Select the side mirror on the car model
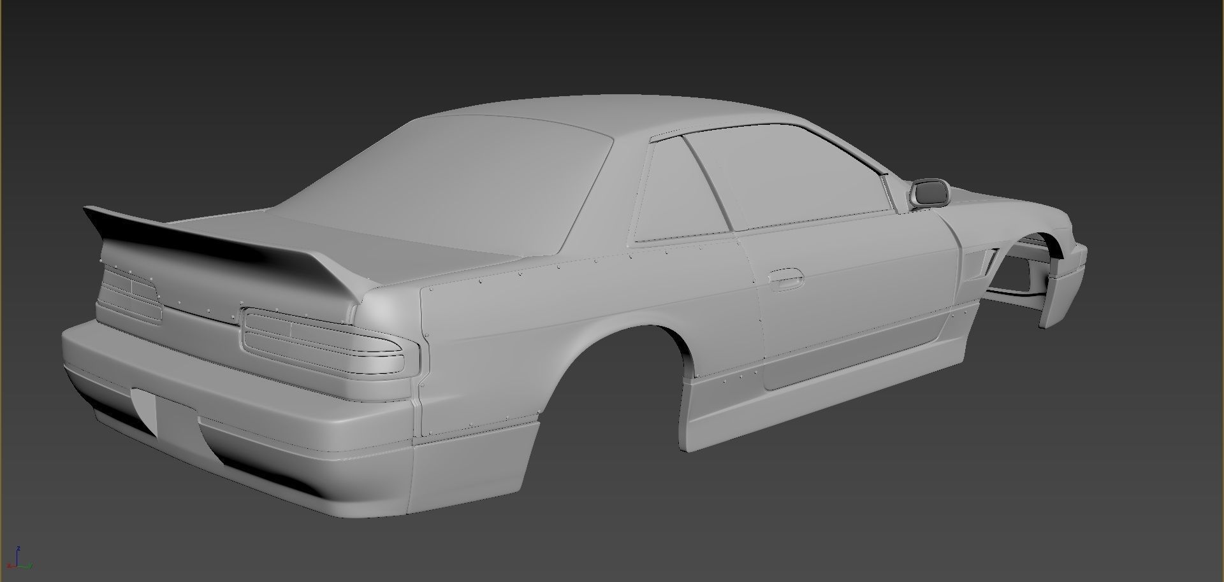 click(929, 193)
